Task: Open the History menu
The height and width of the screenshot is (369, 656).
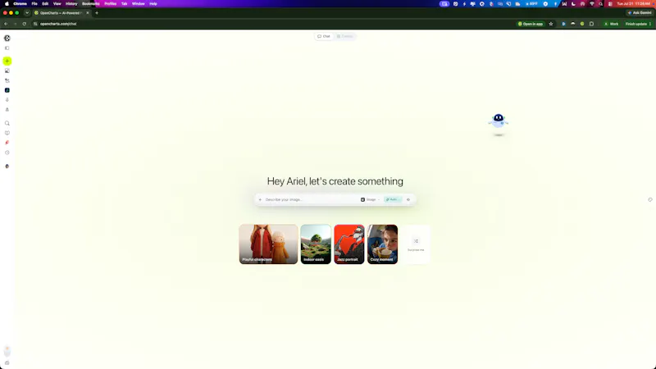Action: point(71,4)
